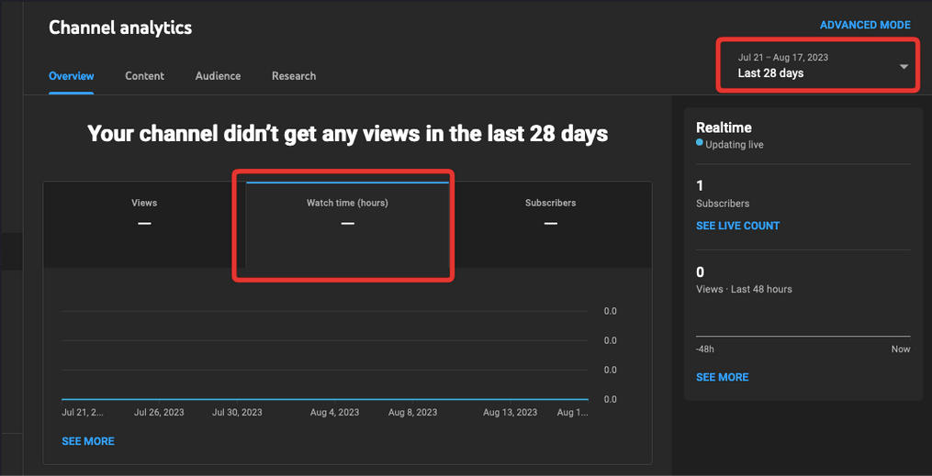932x476 pixels.
Task: Click the Jul 21 – Aug 17, 2023 date text
Action: click(783, 58)
